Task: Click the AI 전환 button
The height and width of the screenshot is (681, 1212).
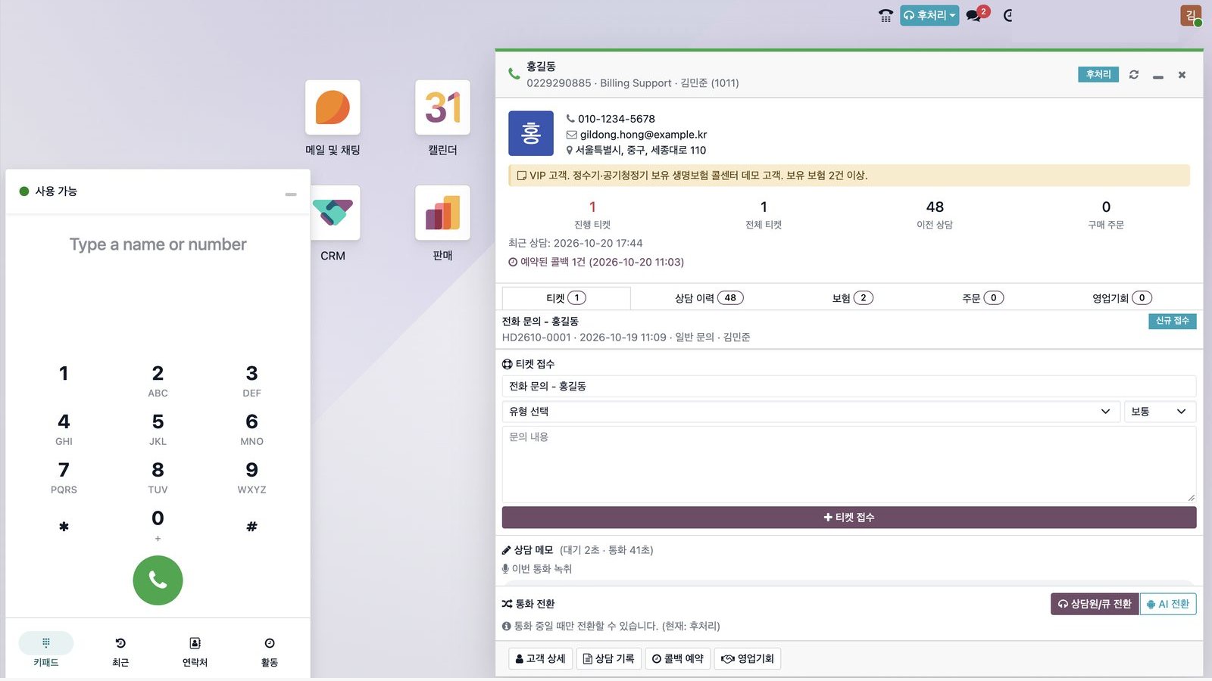Action: pos(1168,604)
